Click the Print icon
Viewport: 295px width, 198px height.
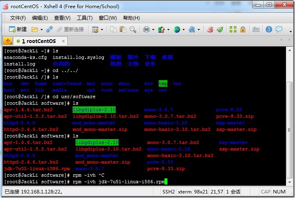pyautogui.click(x=146, y=29)
